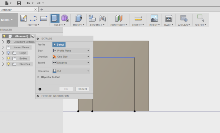Click the Extrude tool icon
This screenshot has height=133, width=220.
point(55,18)
